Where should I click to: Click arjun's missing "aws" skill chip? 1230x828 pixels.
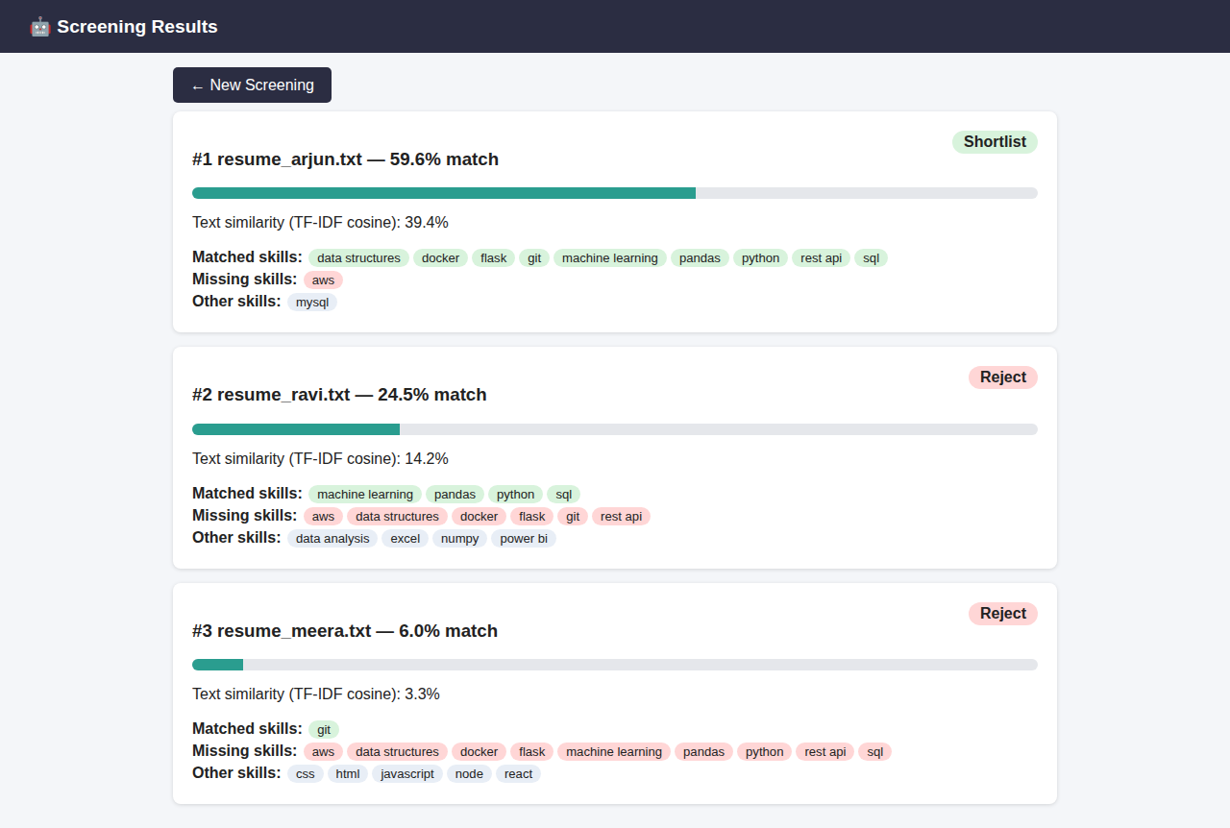(x=323, y=280)
